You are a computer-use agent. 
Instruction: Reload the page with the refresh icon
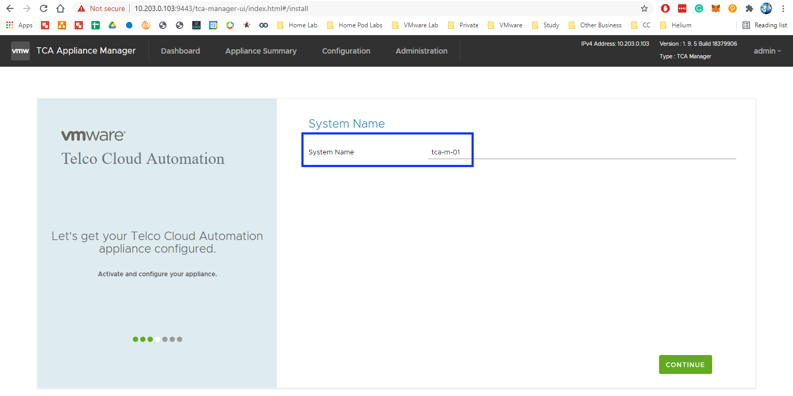tap(44, 8)
